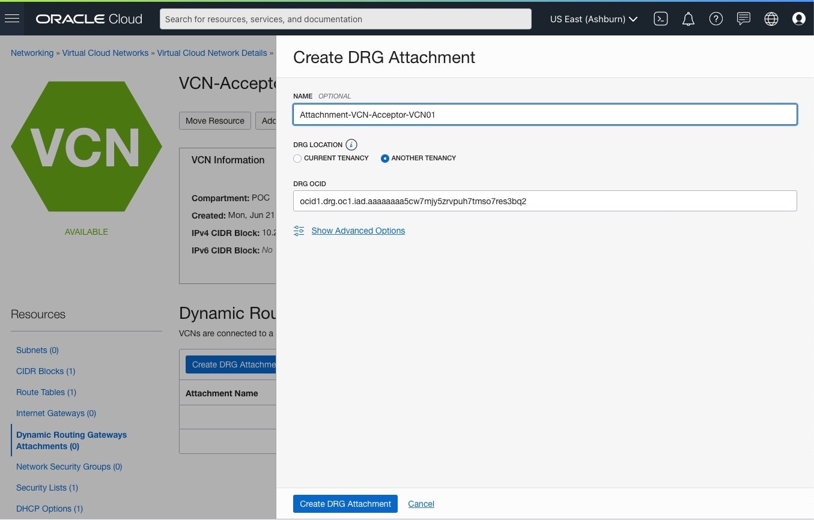The width and height of the screenshot is (814, 520).
Task: Click the advanced options sliders icon
Action: (299, 231)
